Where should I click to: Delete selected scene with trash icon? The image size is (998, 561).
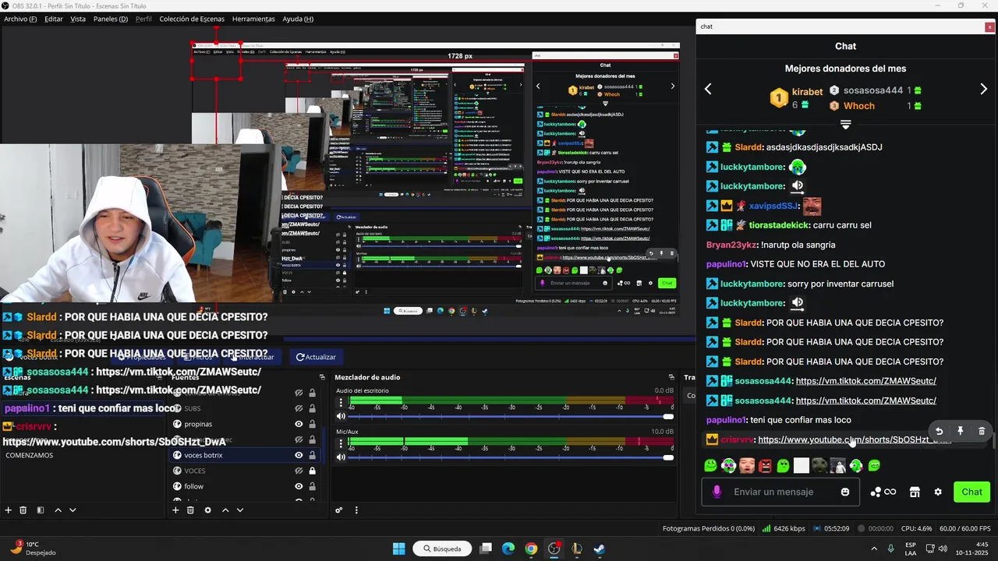click(23, 510)
